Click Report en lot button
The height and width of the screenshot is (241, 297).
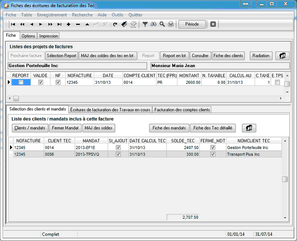(174, 55)
